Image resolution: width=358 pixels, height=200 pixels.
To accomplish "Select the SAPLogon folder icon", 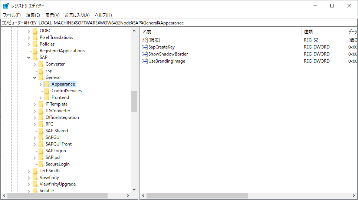I will [41, 150].
